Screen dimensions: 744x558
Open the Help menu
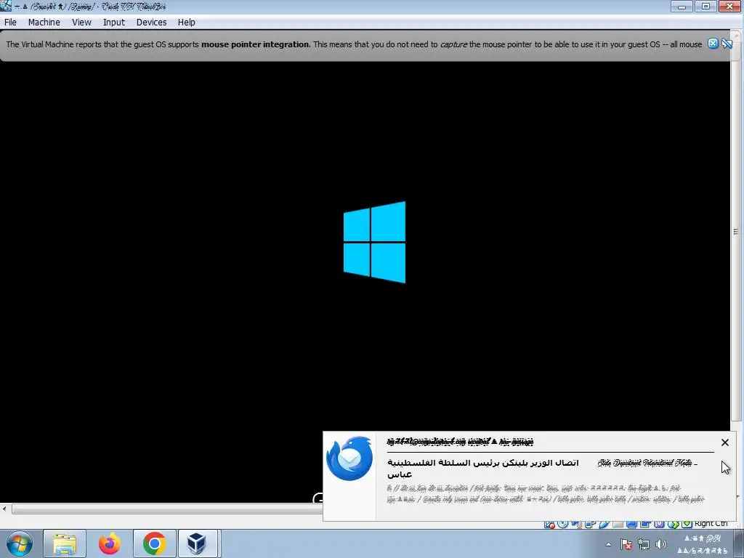click(x=187, y=23)
